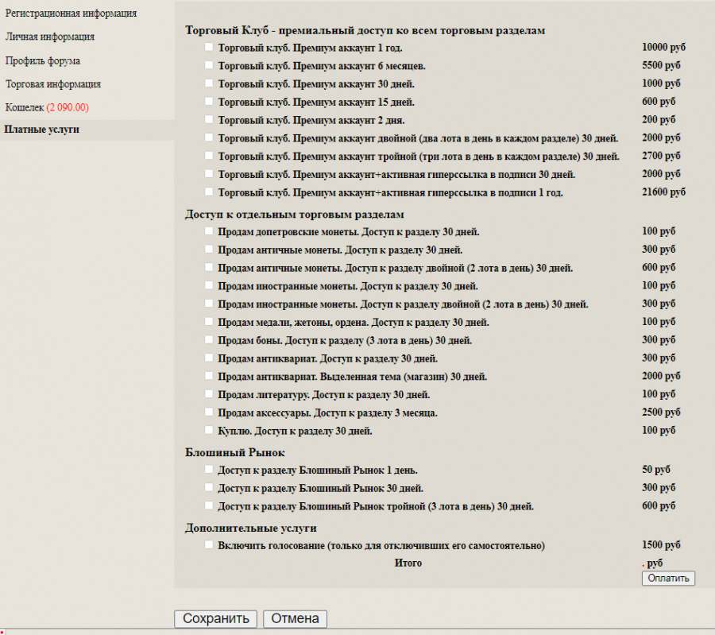Enable Блошиный Рынок тройной checkbox
Screen dimensions: 715x635
[209, 505]
